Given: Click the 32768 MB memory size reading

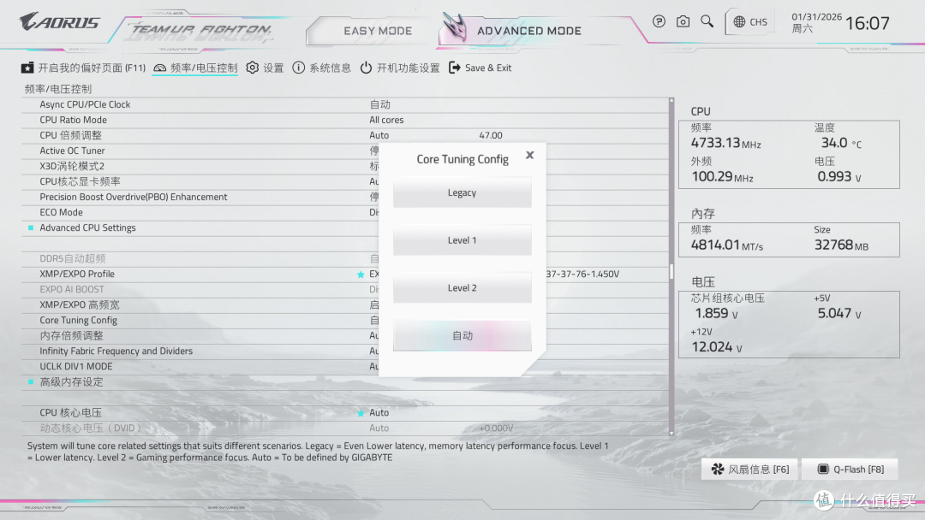Looking at the screenshot, I should pos(841,245).
